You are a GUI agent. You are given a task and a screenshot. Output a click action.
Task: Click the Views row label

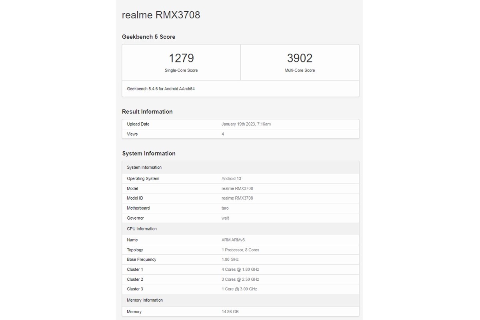pos(132,134)
